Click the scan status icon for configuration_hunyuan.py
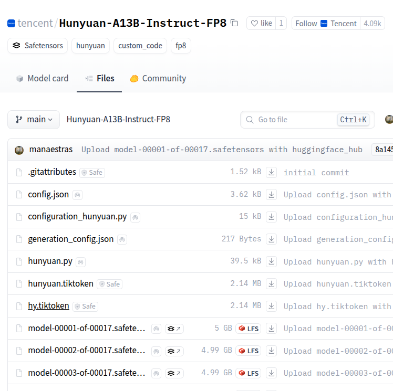The height and width of the screenshot is (391, 393). pyautogui.click(x=135, y=217)
